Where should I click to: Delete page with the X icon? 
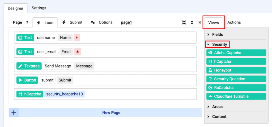click(x=200, y=22)
